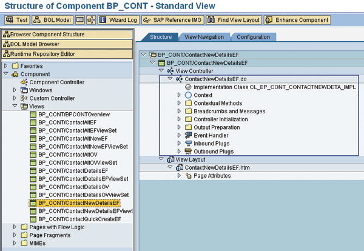This screenshot has width=364, height=251.
Task: Click the Component Controller icon in tree
Action: (x=24, y=82)
